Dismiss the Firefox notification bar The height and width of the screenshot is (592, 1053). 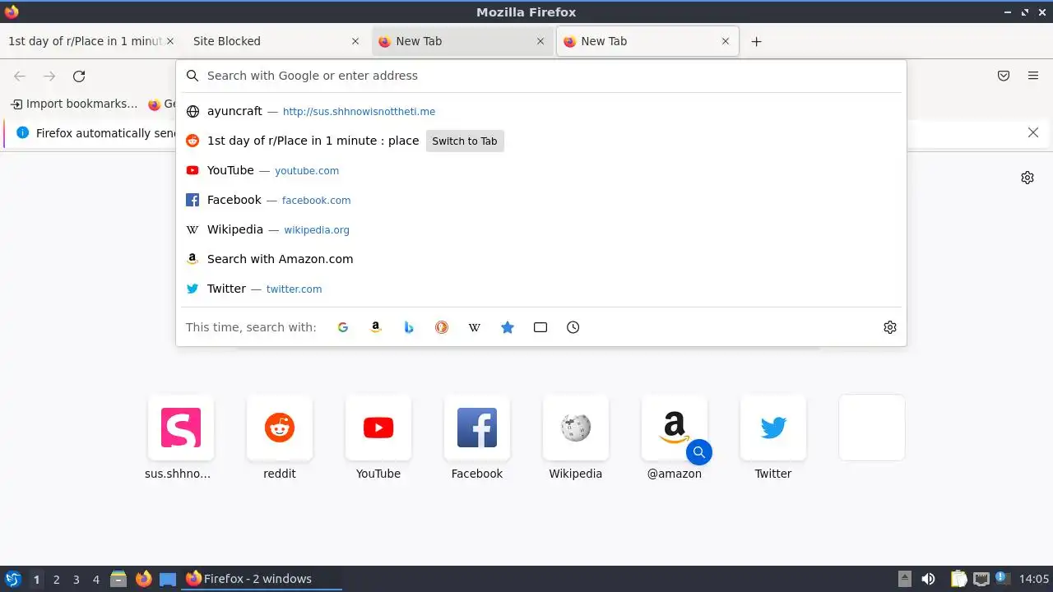point(1033,132)
